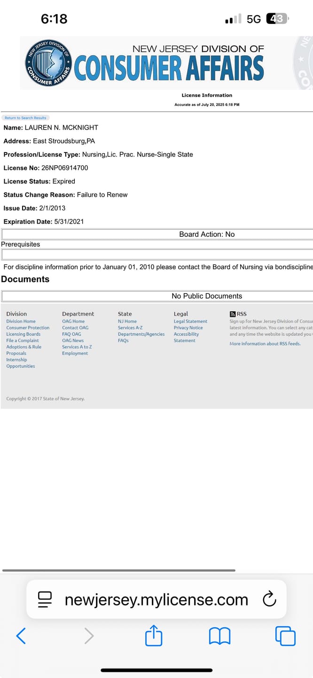Screen dimensions: 313x678
Task: Reload the page with refresh icon
Action: point(269,599)
